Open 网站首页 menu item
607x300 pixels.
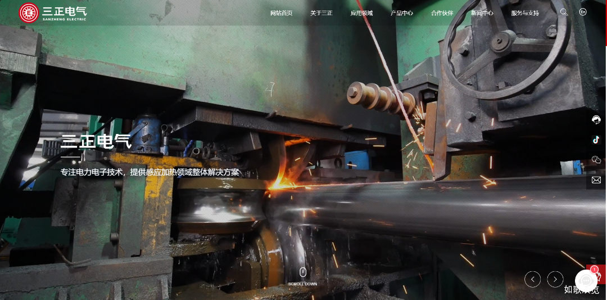(282, 13)
